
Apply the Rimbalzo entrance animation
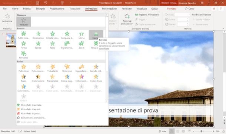click(24, 55)
